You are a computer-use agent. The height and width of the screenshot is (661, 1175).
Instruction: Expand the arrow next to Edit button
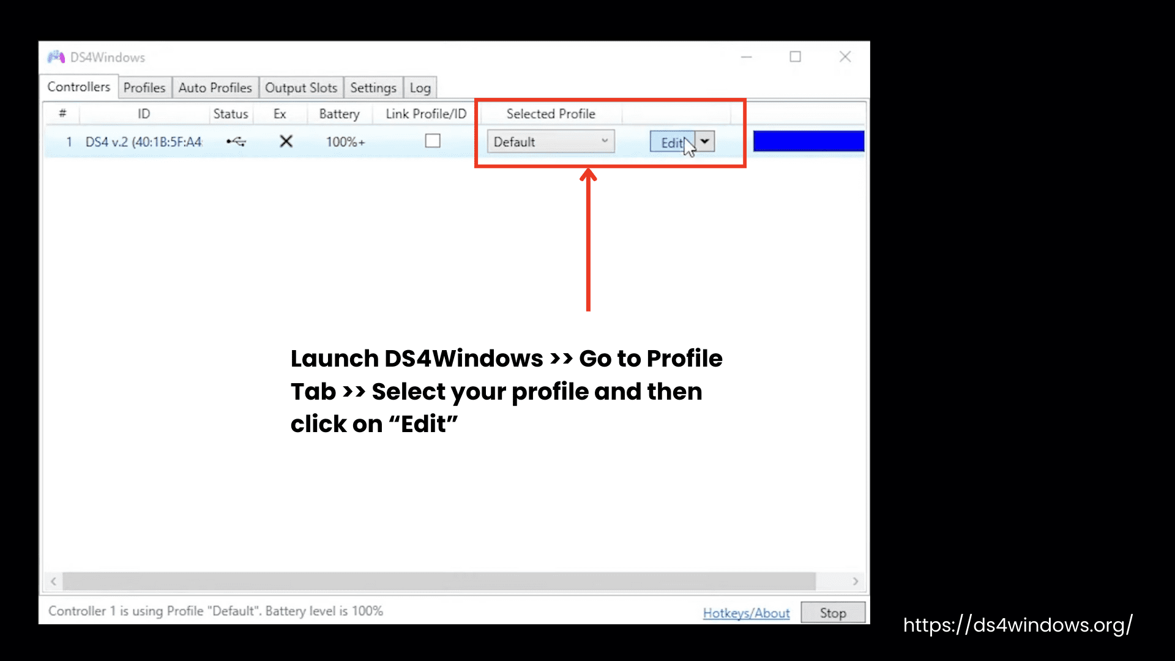pyautogui.click(x=705, y=141)
